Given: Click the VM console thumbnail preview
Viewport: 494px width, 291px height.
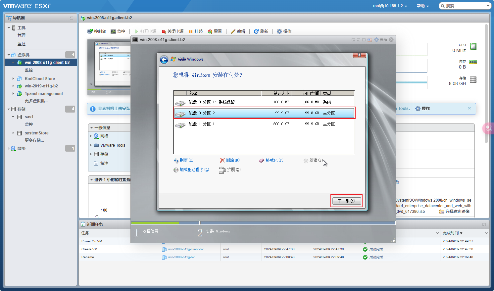Looking at the screenshot, I should coord(109,67).
